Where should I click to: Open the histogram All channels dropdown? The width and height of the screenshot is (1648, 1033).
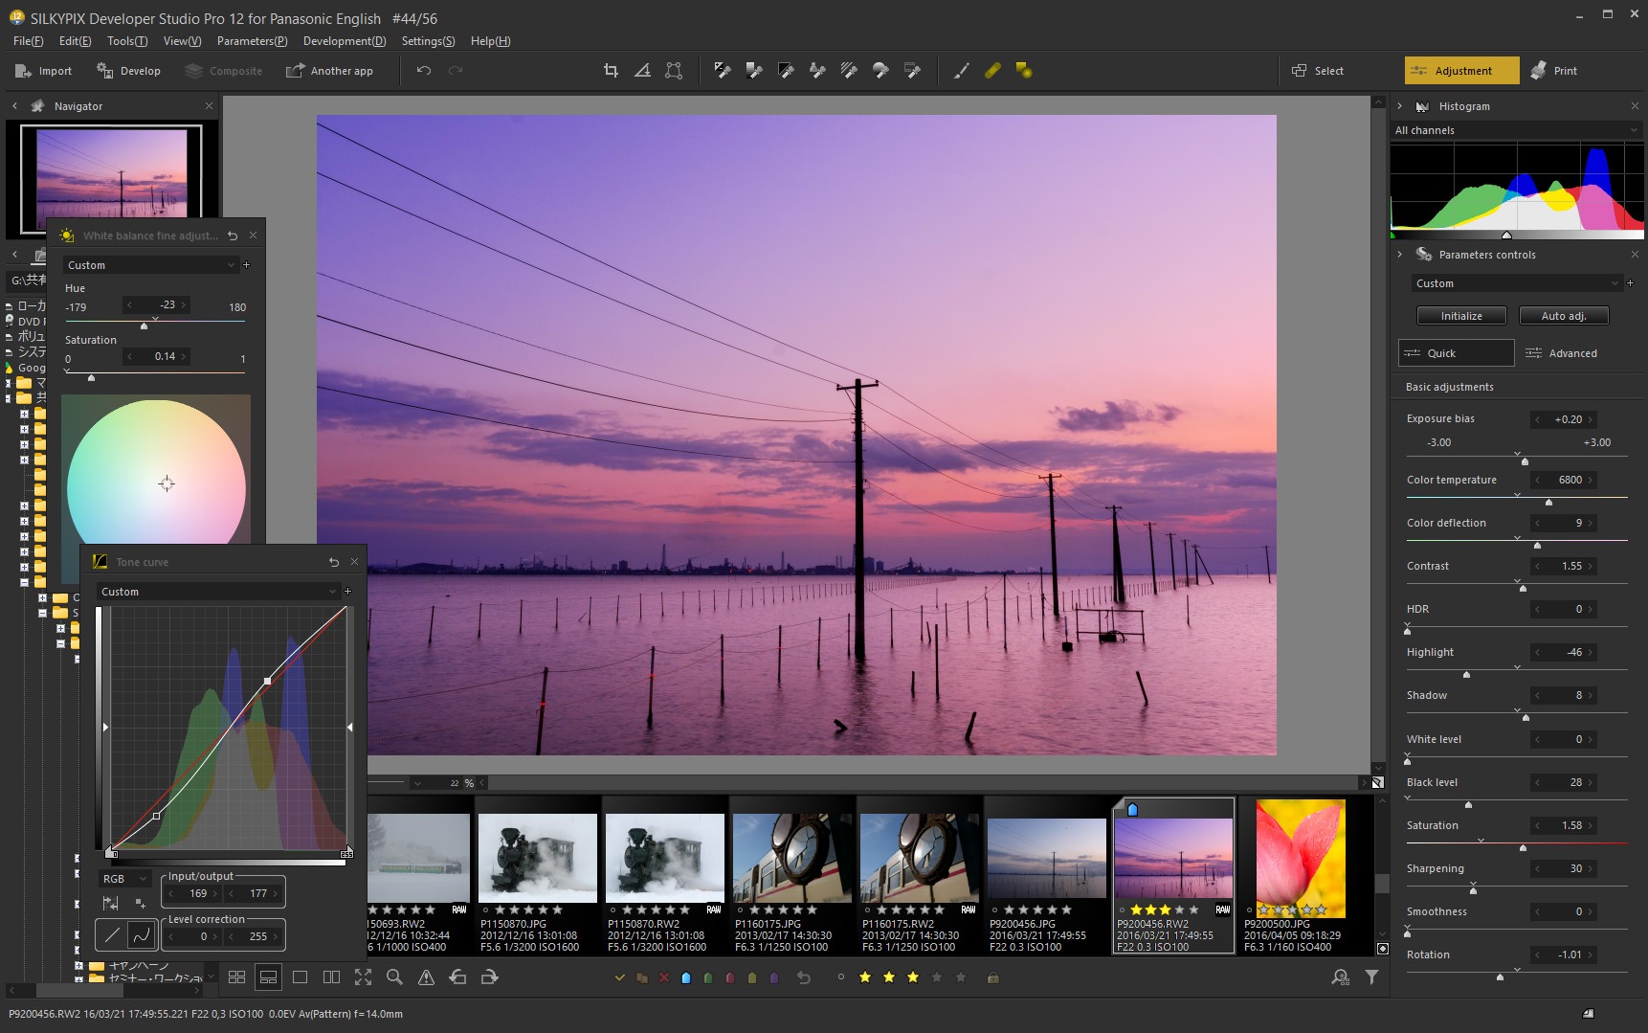pyautogui.click(x=1516, y=130)
